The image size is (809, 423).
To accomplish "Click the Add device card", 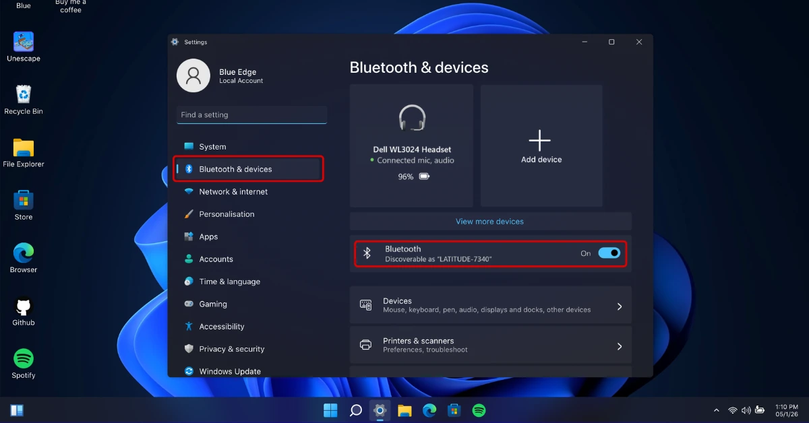I will pos(541,145).
